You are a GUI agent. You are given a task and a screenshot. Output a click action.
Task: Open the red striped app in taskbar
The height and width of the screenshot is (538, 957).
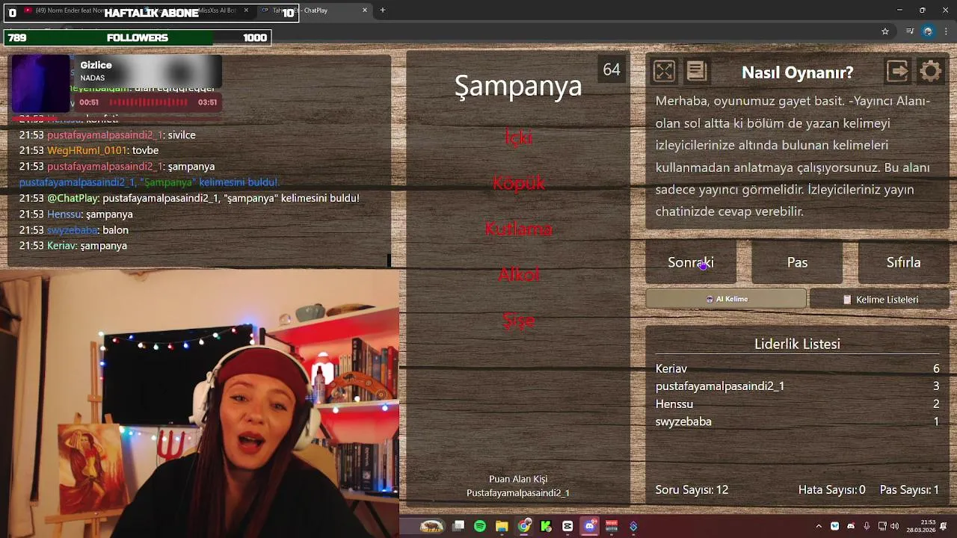[x=612, y=526]
